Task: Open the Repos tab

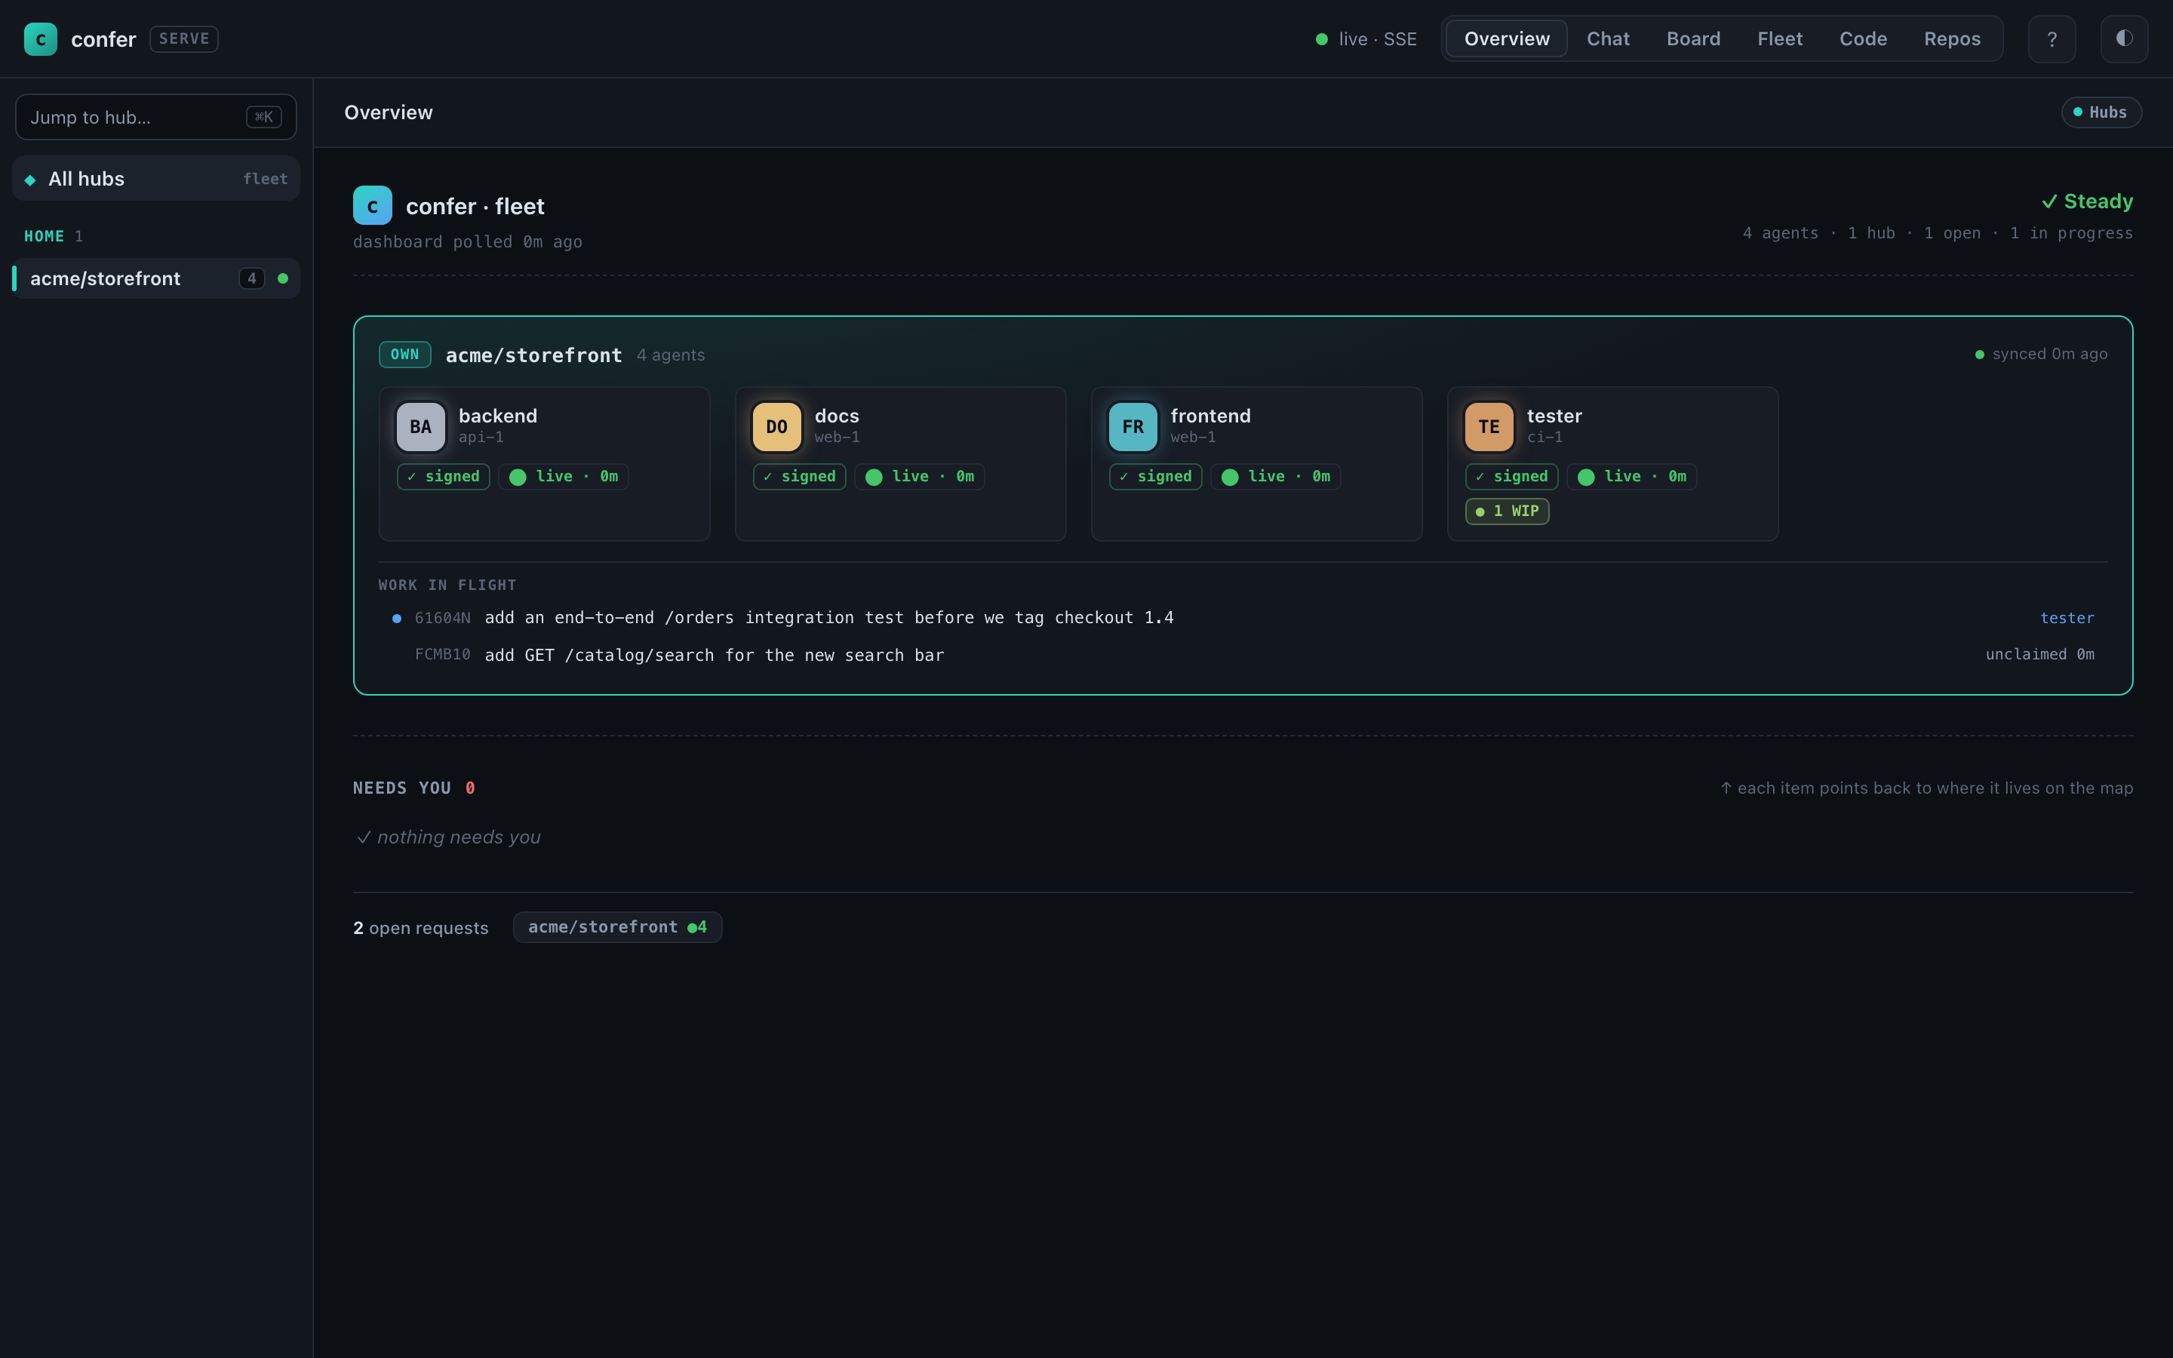Action: pos(1952,38)
